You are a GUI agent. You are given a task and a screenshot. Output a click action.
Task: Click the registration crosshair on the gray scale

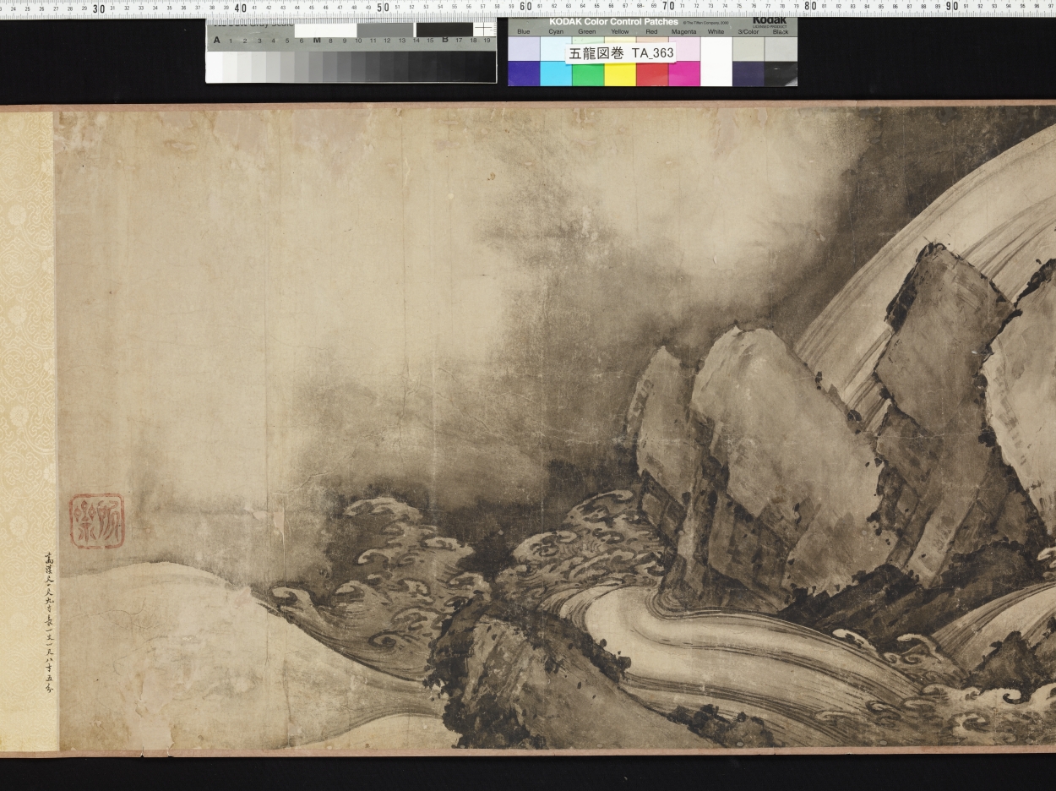point(483,29)
